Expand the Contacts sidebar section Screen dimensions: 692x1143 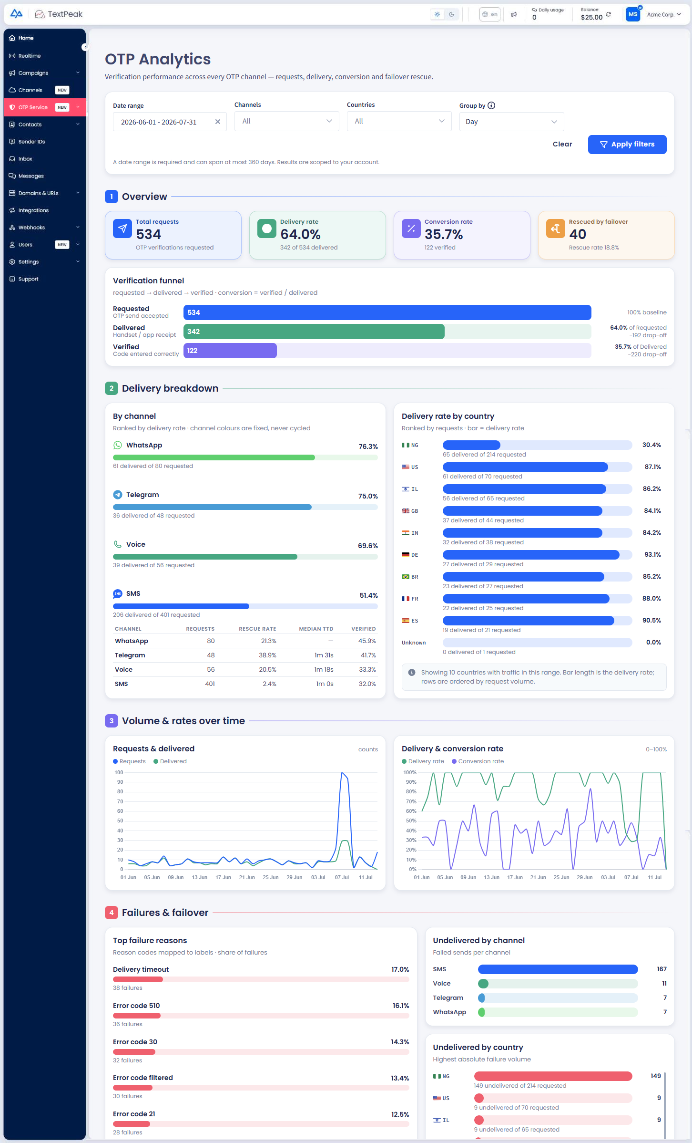point(45,125)
